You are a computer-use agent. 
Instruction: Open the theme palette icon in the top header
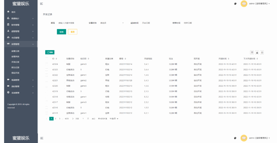235,4
